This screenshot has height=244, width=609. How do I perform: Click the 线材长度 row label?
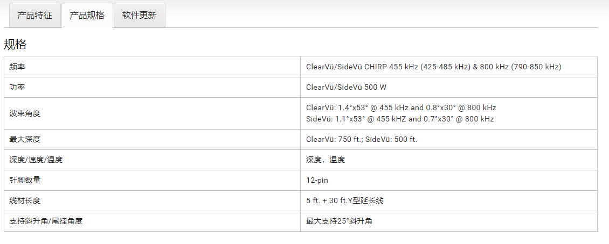25,200
